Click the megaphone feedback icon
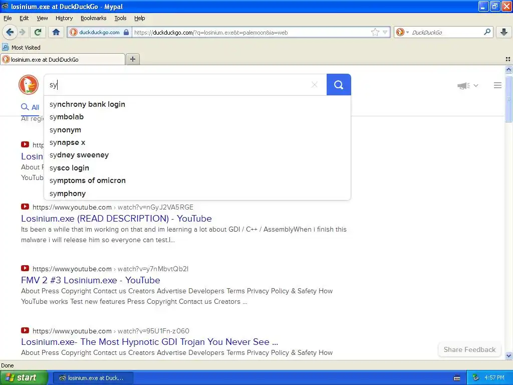The width and height of the screenshot is (513, 385). 463,86
